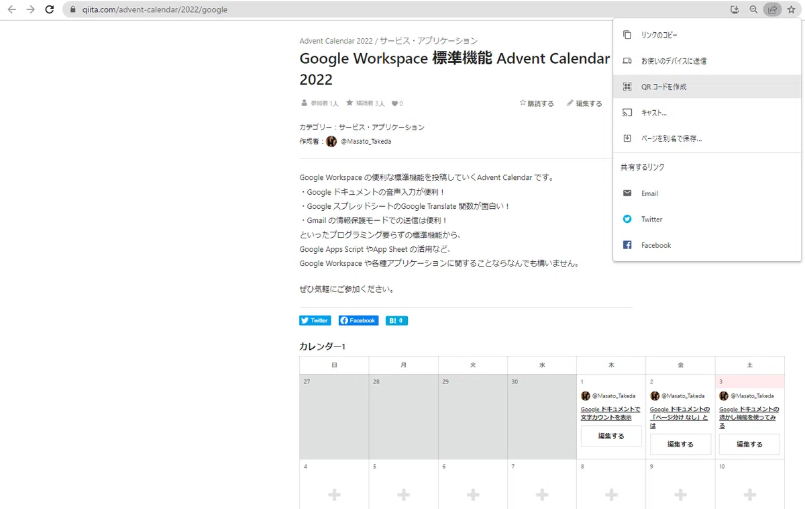Screen dimensions: 805x509
Task: Click the install app icon in the address bar
Action: pyautogui.click(x=735, y=10)
